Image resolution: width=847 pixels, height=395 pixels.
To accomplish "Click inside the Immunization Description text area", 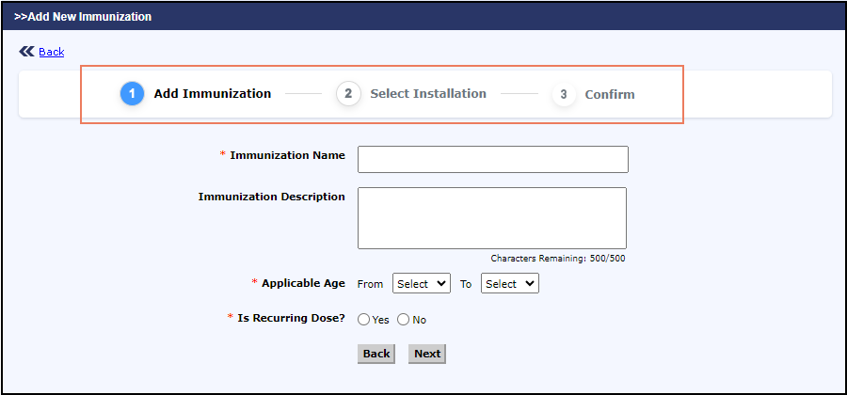I will pos(492,217).
